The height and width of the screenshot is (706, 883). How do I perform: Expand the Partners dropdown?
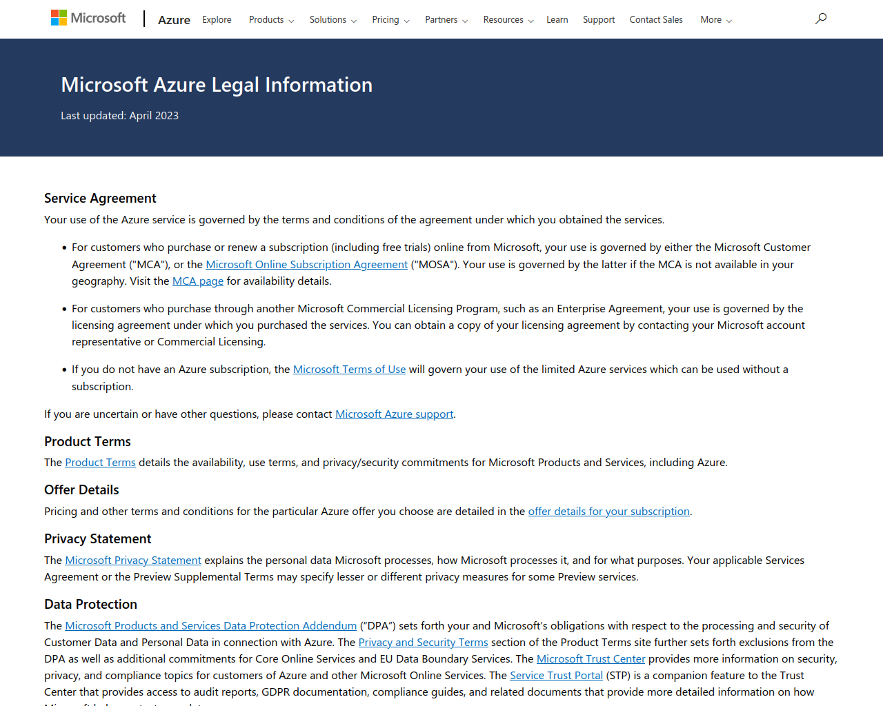[446, 19]
